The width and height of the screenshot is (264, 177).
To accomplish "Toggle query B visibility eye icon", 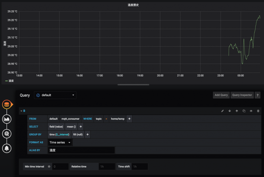I will click(251, 111).
